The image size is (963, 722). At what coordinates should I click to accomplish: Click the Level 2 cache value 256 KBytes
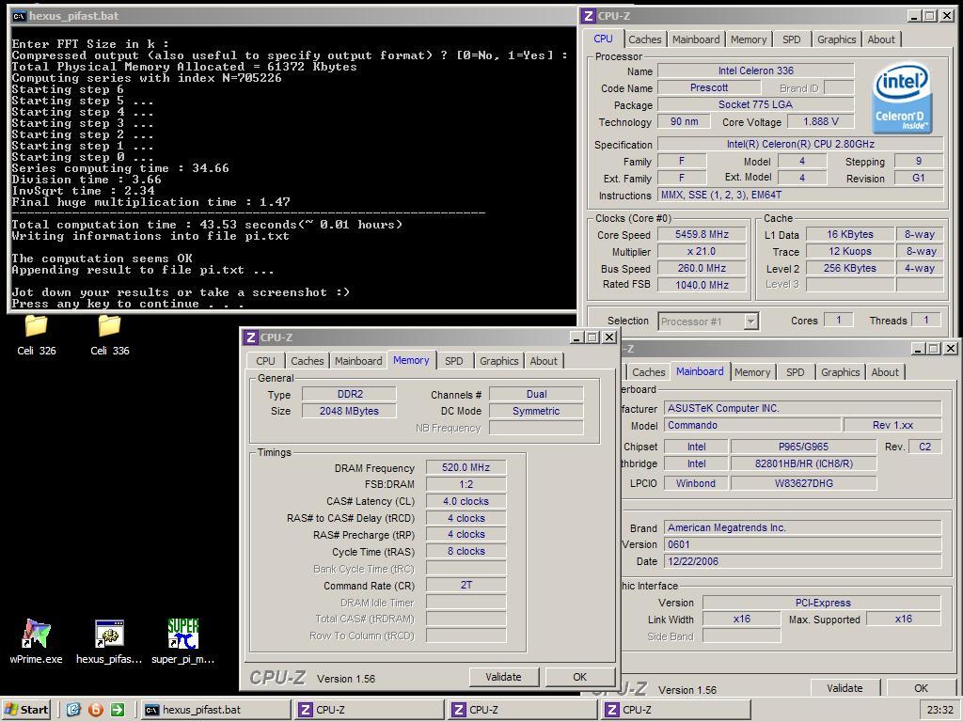click(850, 268)
